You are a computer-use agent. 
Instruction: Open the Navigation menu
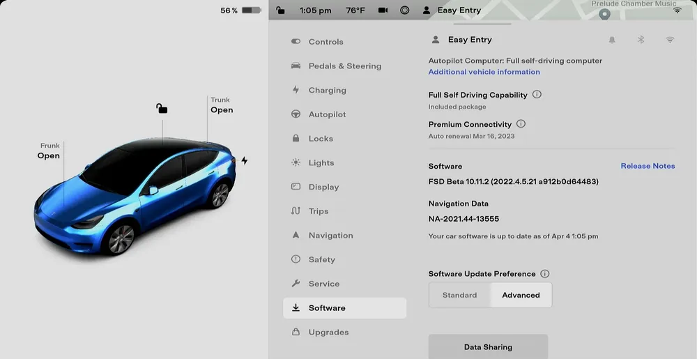pyautogui.click(x=344, y=235)
